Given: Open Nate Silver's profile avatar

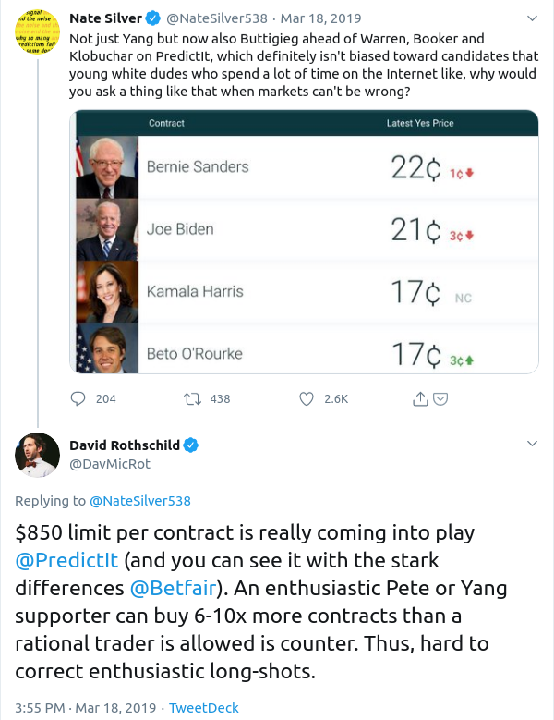Looking at the screenshot, I should pos(37,31).
